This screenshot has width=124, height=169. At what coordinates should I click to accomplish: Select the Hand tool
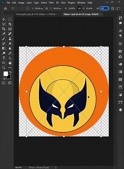[10, 63]
